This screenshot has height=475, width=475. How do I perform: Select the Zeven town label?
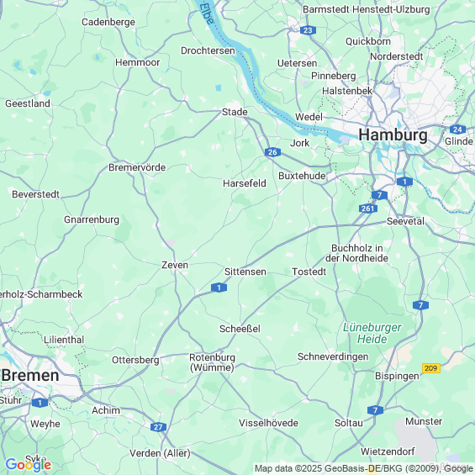tap(175, 265)
